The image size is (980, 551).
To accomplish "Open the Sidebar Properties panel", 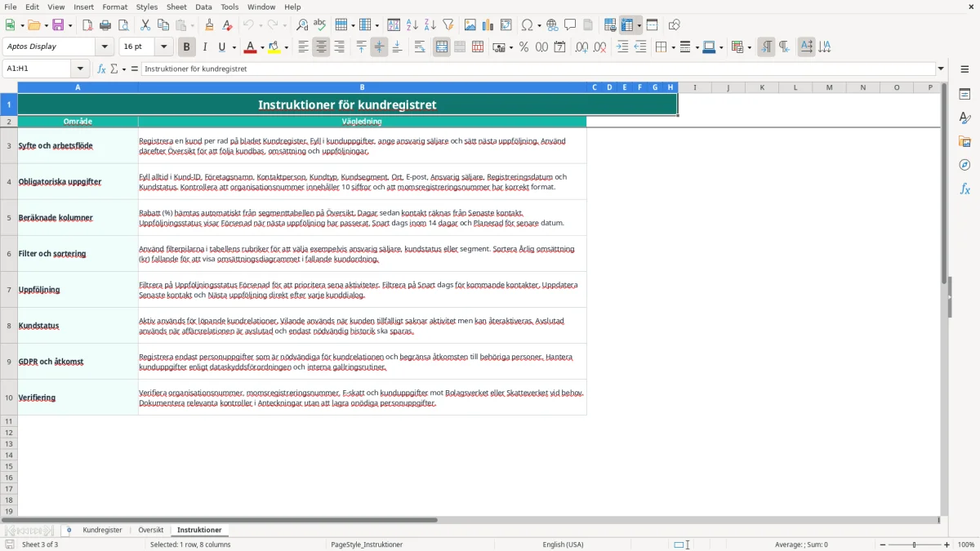I will coord(964,94).
